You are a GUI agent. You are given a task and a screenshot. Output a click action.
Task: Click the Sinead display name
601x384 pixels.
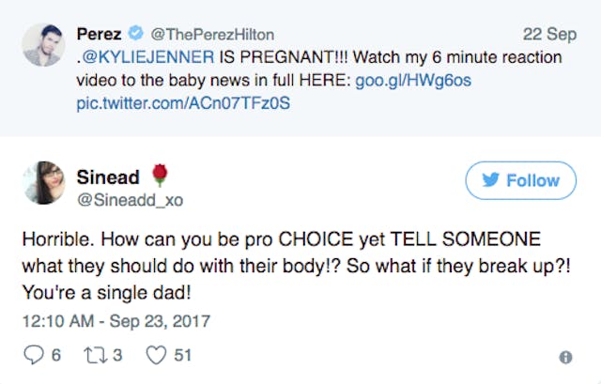pos(107,177)
